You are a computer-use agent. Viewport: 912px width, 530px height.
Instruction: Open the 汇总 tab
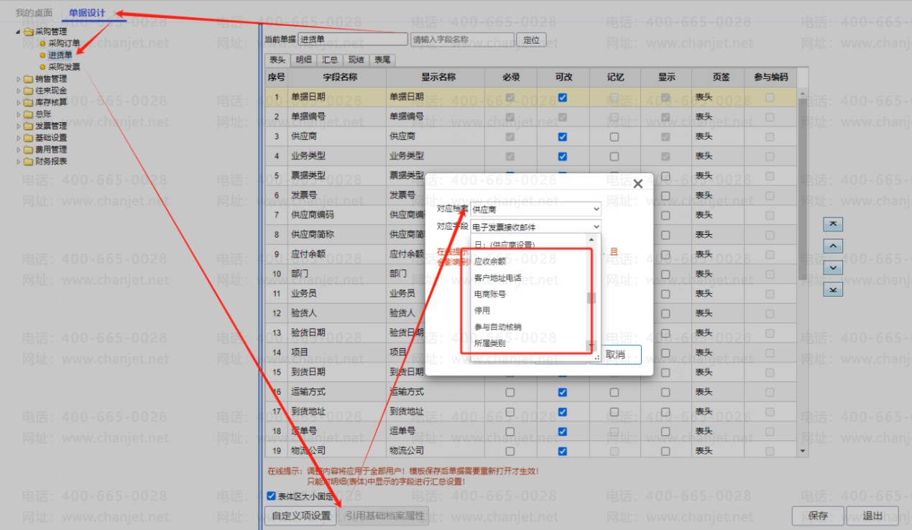coord(330,60)
